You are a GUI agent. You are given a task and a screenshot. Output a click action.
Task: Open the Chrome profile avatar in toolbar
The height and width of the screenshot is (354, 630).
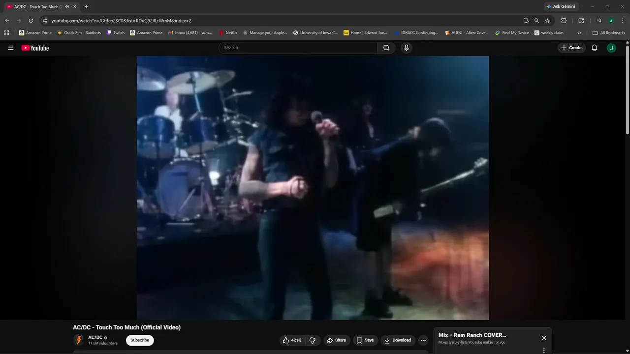click(611, 21)
